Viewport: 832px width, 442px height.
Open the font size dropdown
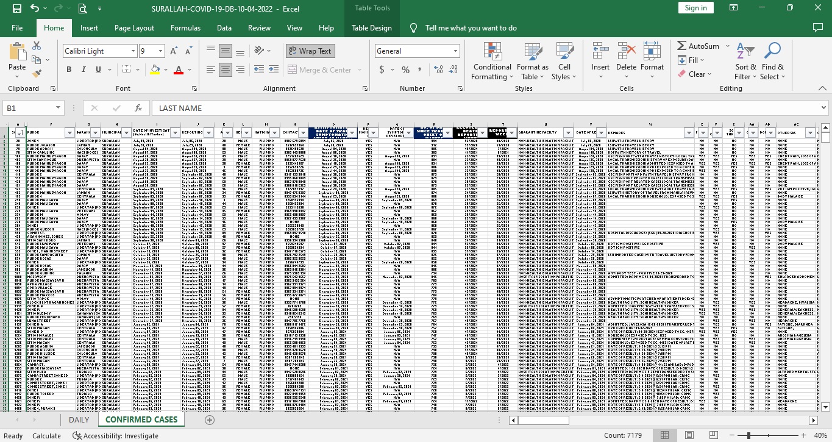pyautogui.click(x=161, y=51)
